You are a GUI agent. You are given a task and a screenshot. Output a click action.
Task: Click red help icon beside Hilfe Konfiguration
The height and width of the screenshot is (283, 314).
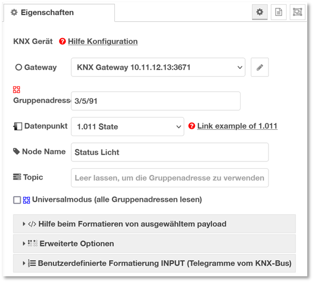[63, 41]
